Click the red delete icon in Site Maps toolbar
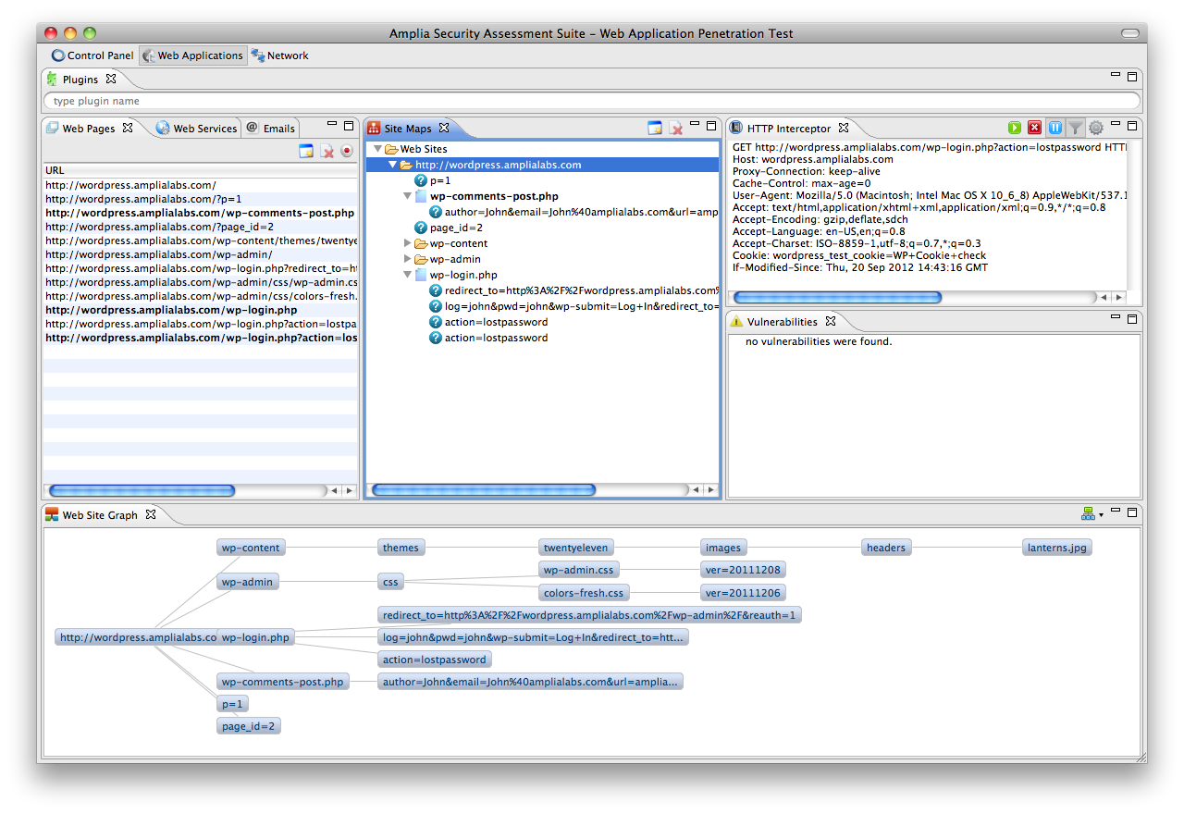 pos(676,129)
